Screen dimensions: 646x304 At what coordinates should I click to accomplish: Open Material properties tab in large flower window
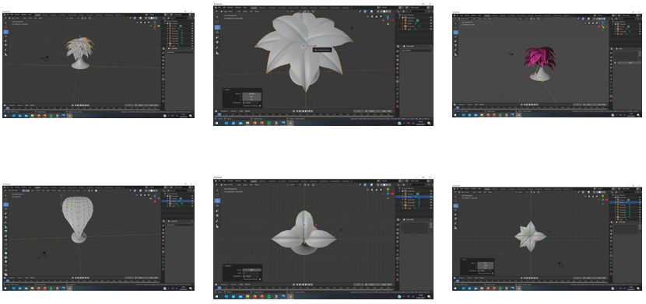398,101
